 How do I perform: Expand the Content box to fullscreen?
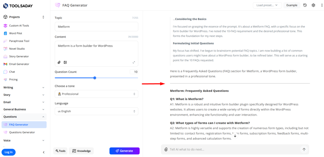coord(134,62)
